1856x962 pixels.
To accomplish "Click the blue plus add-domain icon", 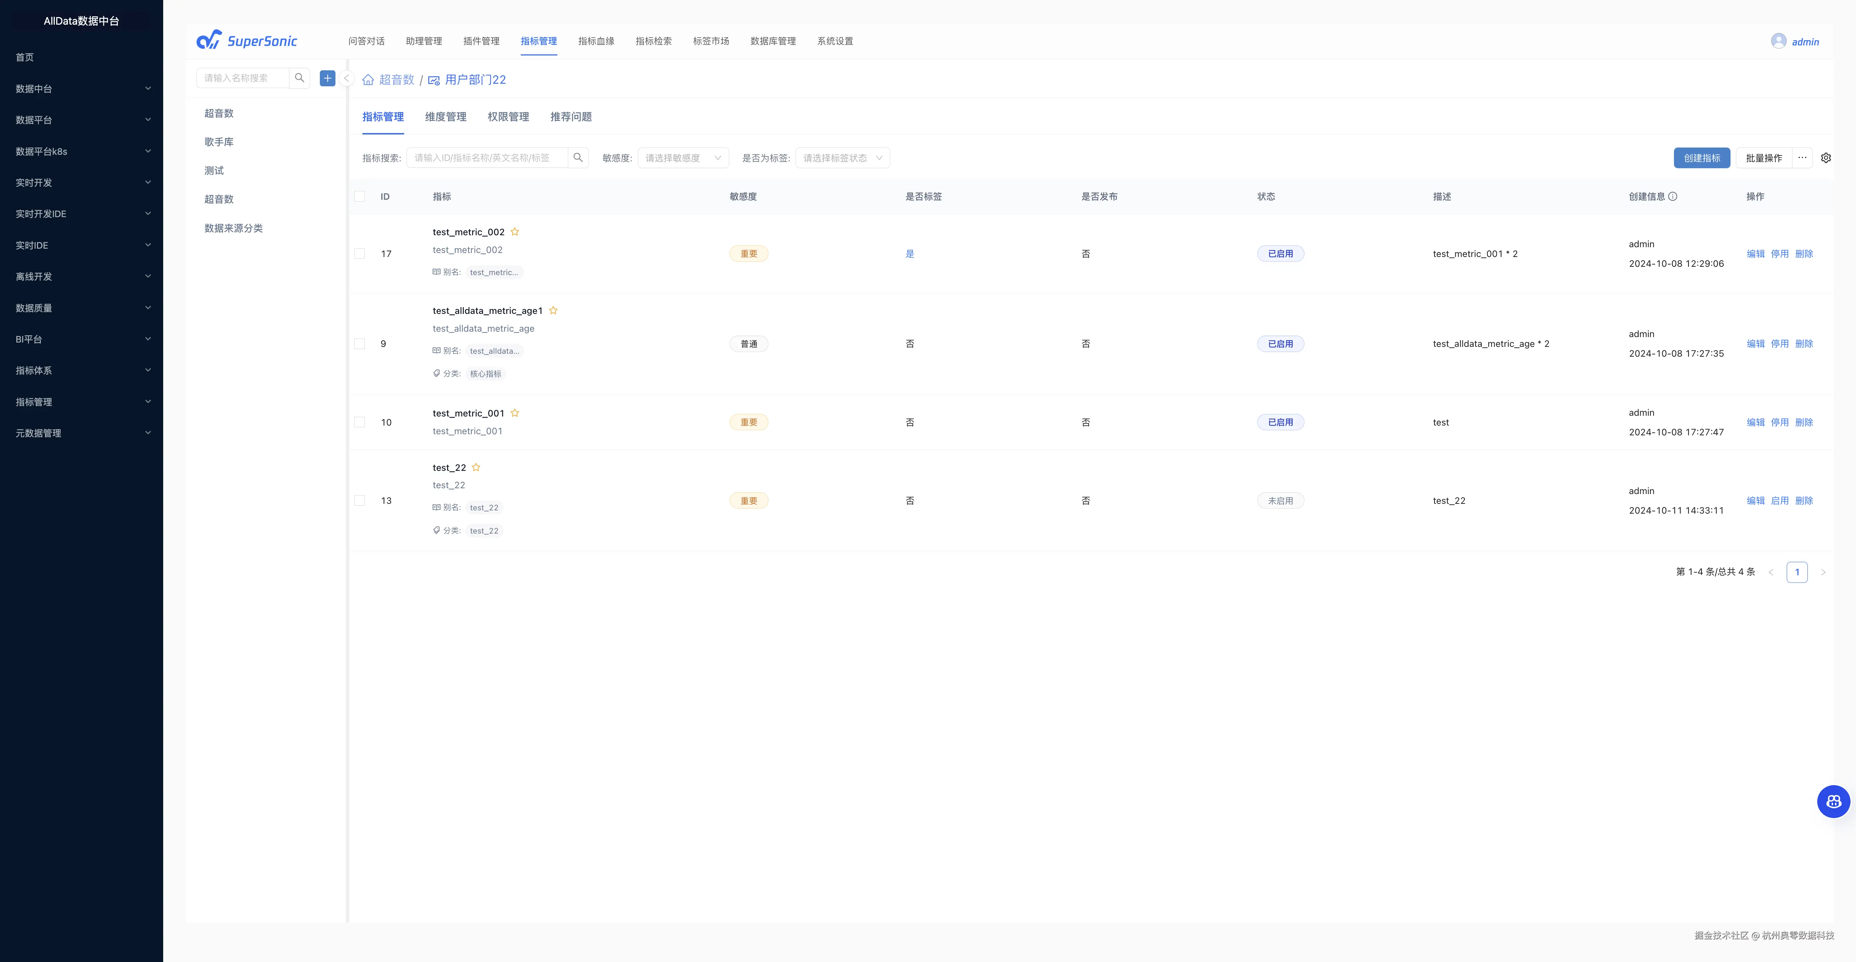I will pos(327,78).
